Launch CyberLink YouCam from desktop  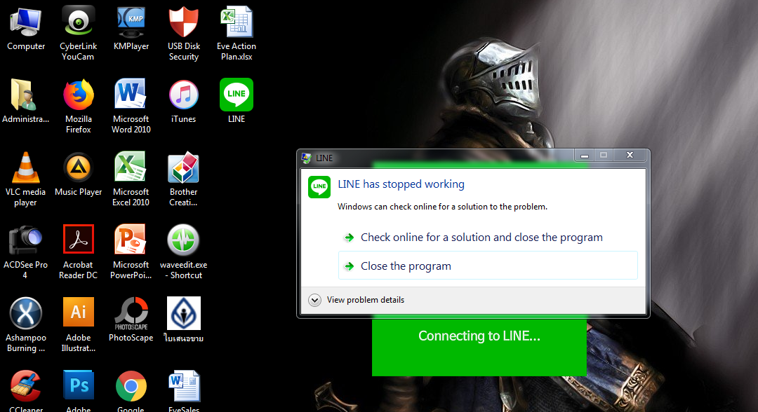tap(79, 22)
